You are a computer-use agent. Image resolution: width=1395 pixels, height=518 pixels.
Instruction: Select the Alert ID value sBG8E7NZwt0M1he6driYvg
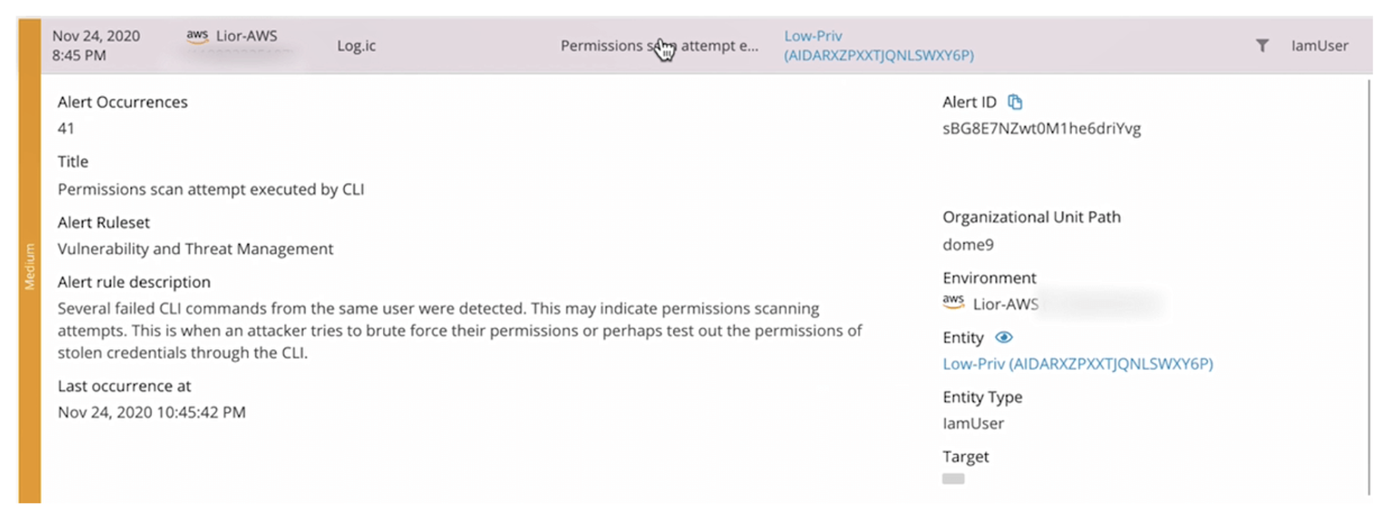click(1041, 129)
